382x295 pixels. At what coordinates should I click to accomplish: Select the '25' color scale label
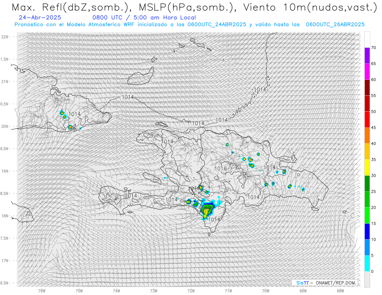point(373,192)
